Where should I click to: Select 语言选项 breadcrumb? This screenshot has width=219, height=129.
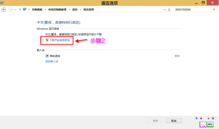[89, 10]
